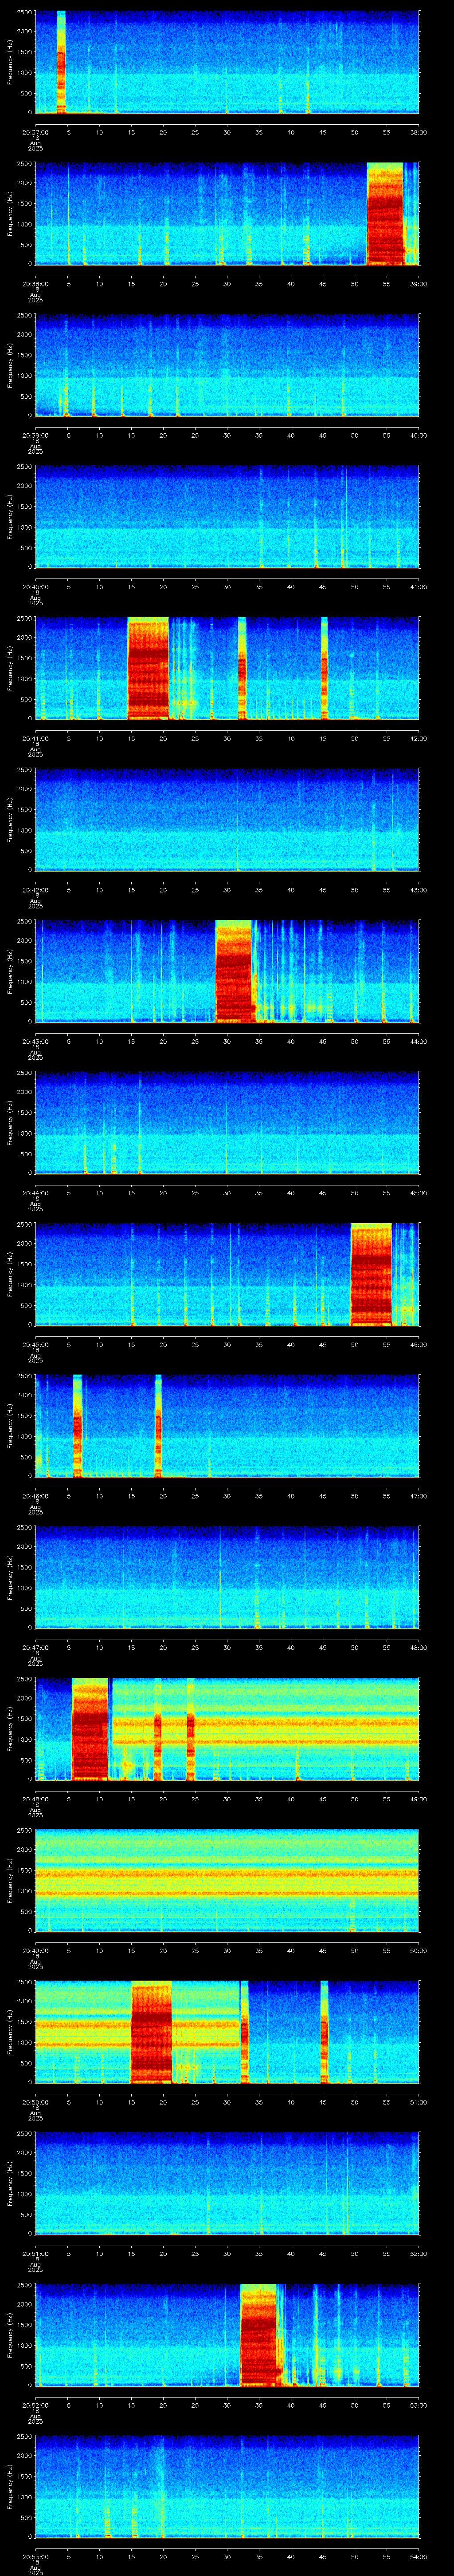Click the 20:52:00 start time label
The image size is (454, 2576).
point(35,2405)
